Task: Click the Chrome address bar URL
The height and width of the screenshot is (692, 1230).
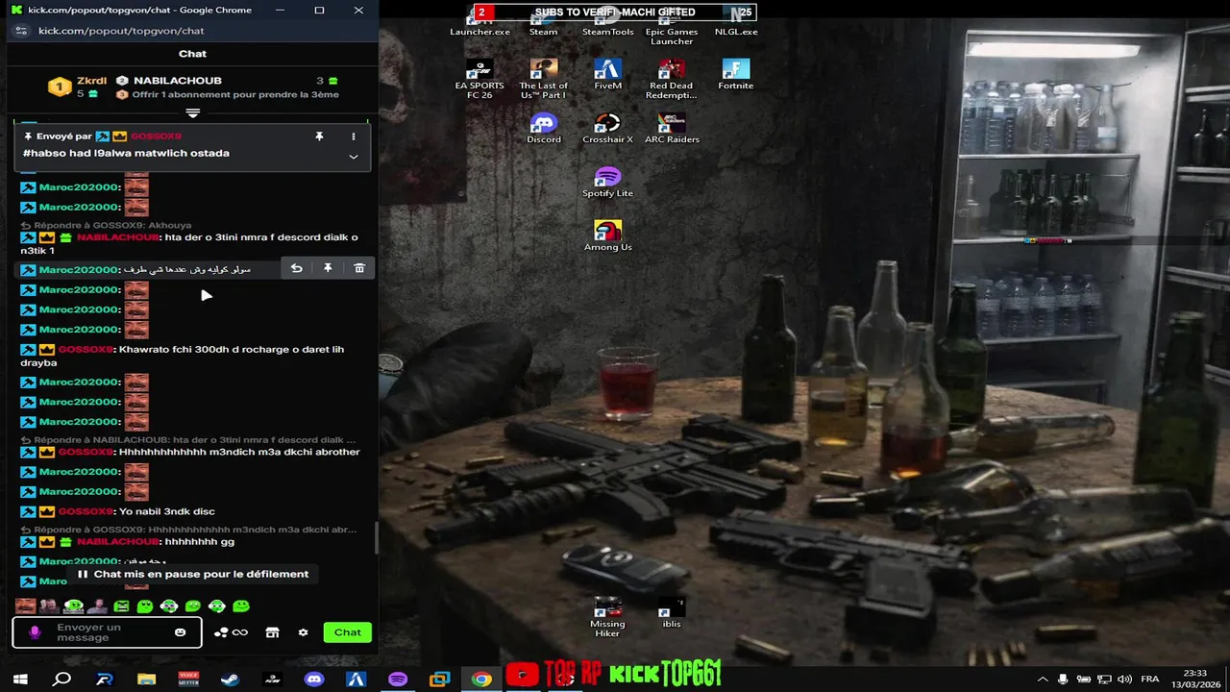Action: pyautogui.click(x=121, y=31)
